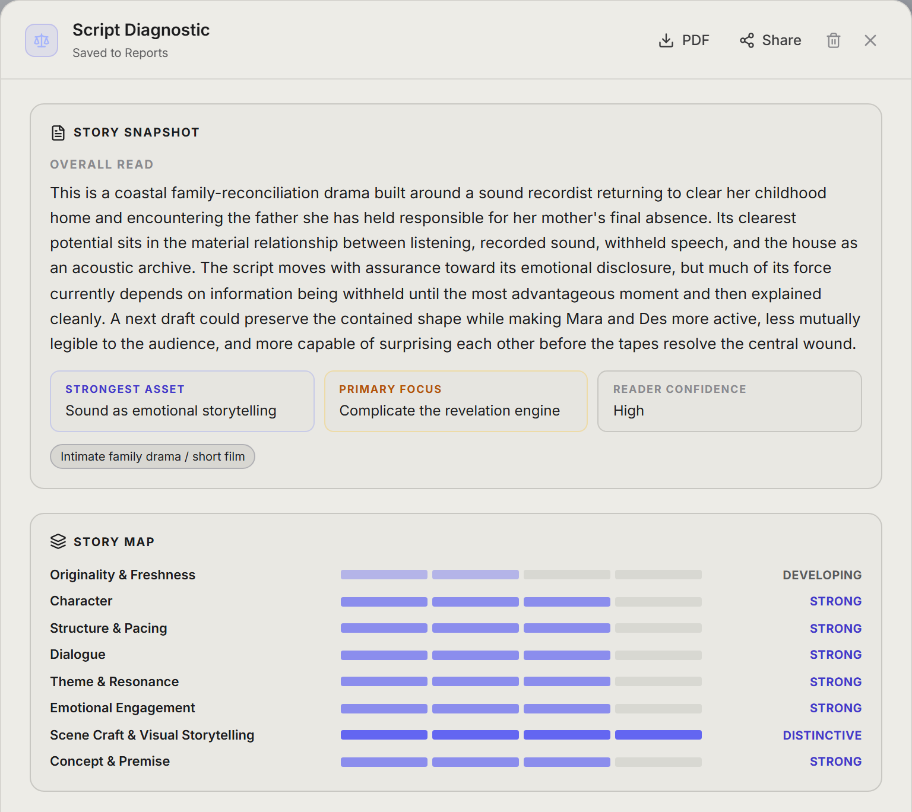912x812 pixels.
Task: Download the report as PDF
Action: click(684, 40)
